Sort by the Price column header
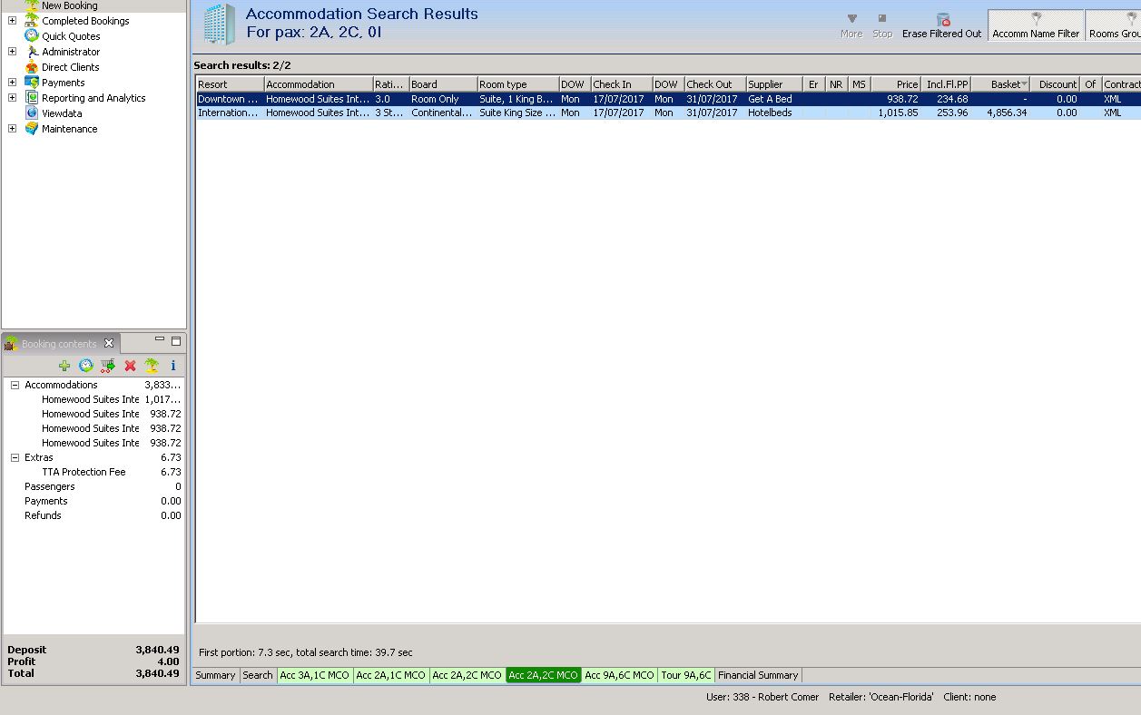The width and height of the screenshot is (1141, 715). coord(896,84)
